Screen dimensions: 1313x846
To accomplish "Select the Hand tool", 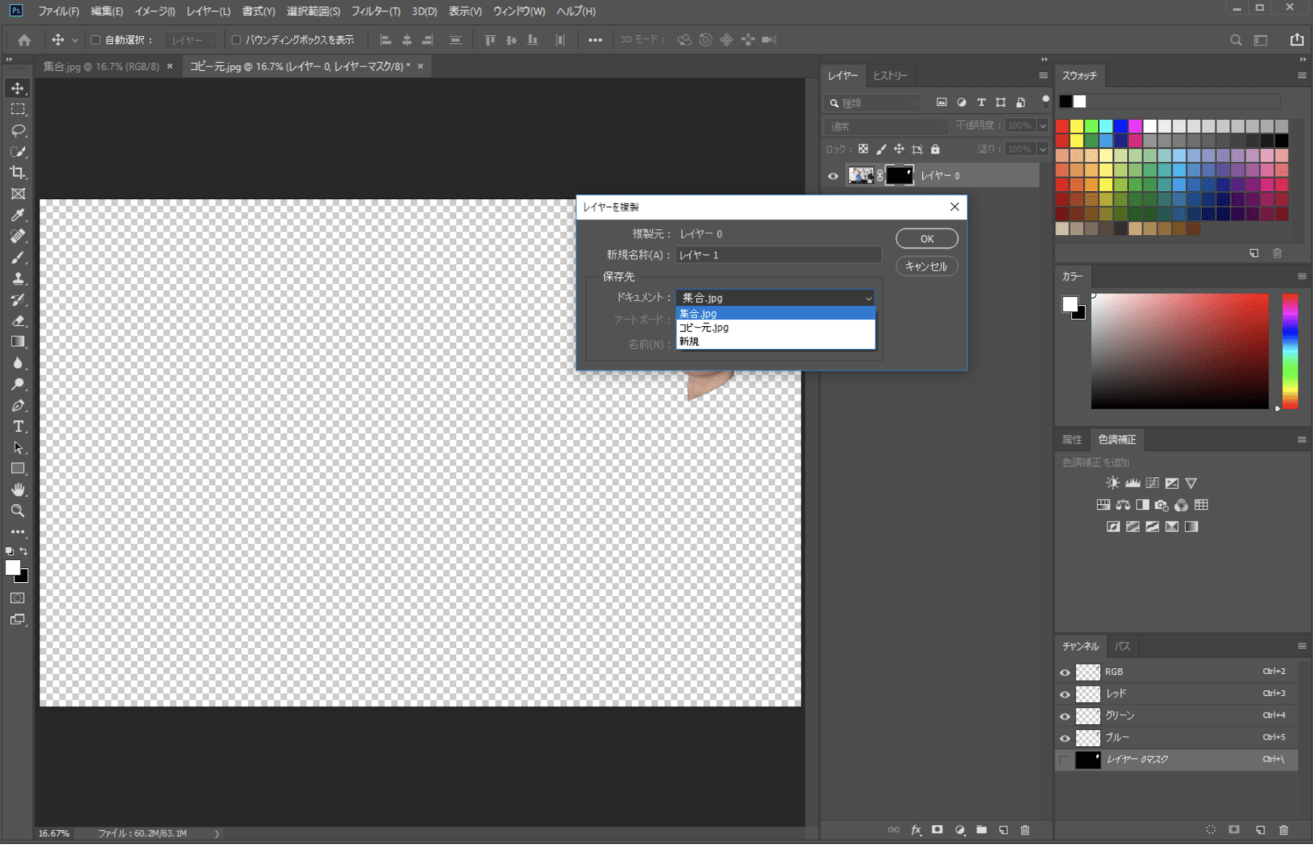I will click(18, 489).
